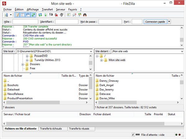186x139 pixels.
Task: Open the Serveur menu
Action: 60,10
